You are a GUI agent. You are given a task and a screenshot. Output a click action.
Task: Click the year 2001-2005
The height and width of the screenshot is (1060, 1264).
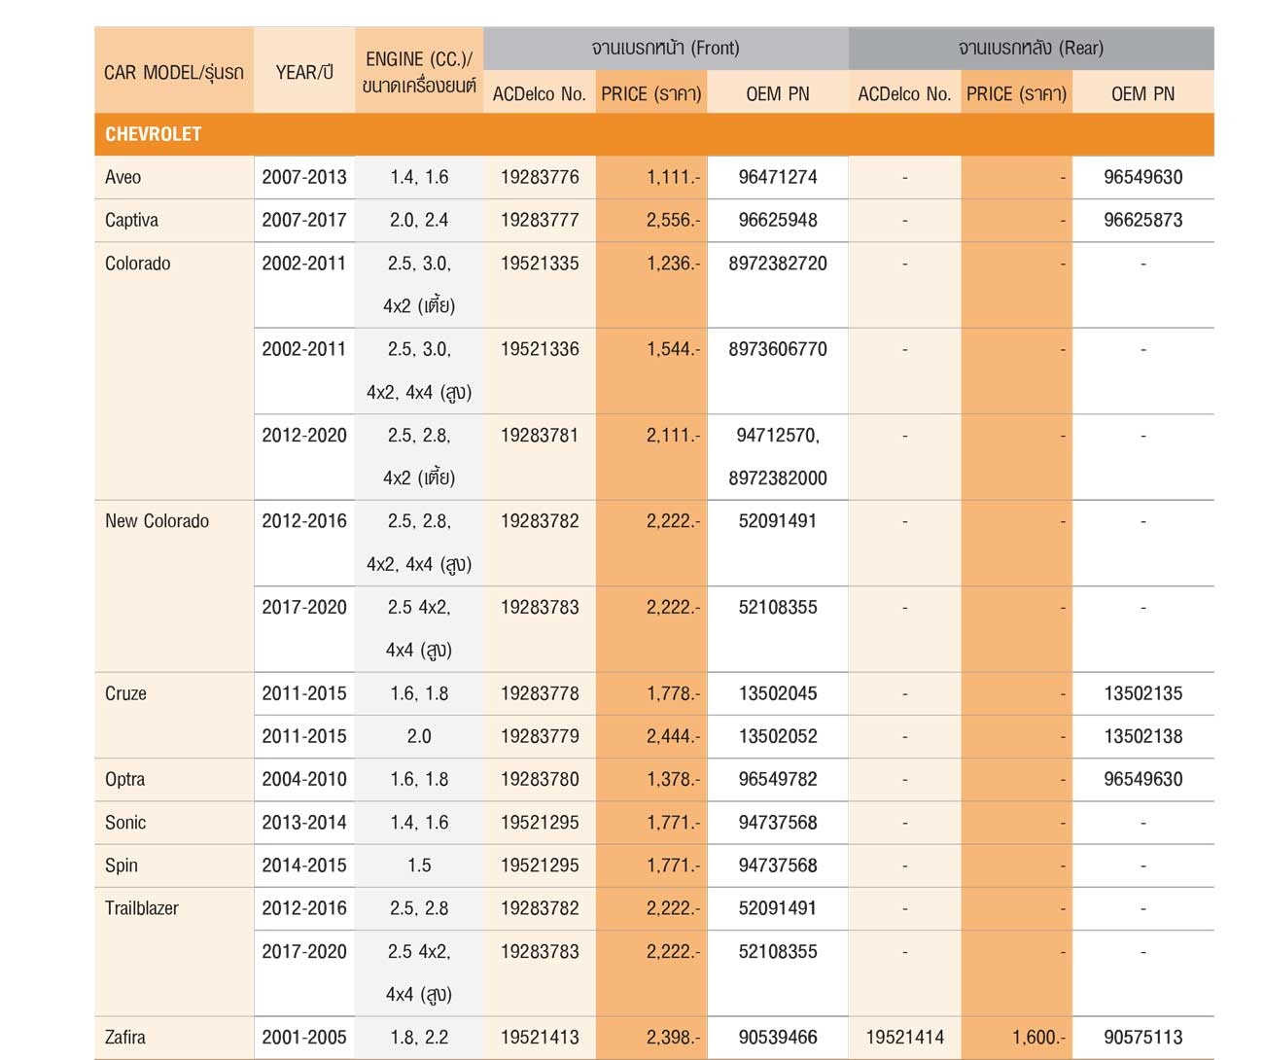tap(304, 1038)
